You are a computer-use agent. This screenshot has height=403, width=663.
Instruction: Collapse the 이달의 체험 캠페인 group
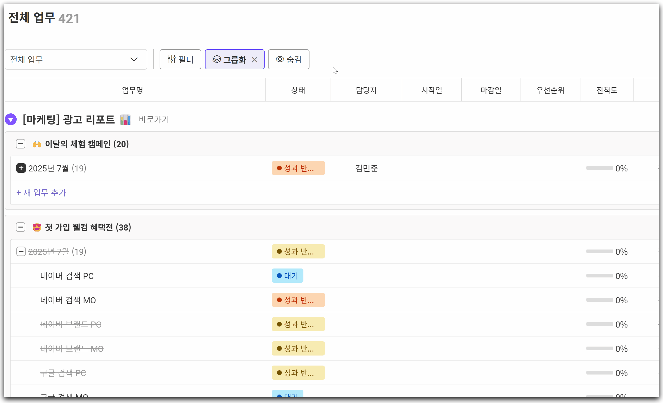pos(21,144)
